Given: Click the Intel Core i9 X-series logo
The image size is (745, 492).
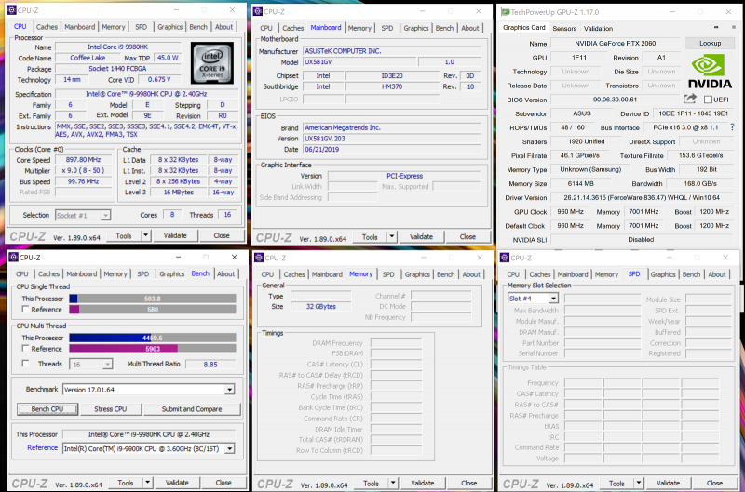Looking at the screenshot, I should [x=212, y=63].
